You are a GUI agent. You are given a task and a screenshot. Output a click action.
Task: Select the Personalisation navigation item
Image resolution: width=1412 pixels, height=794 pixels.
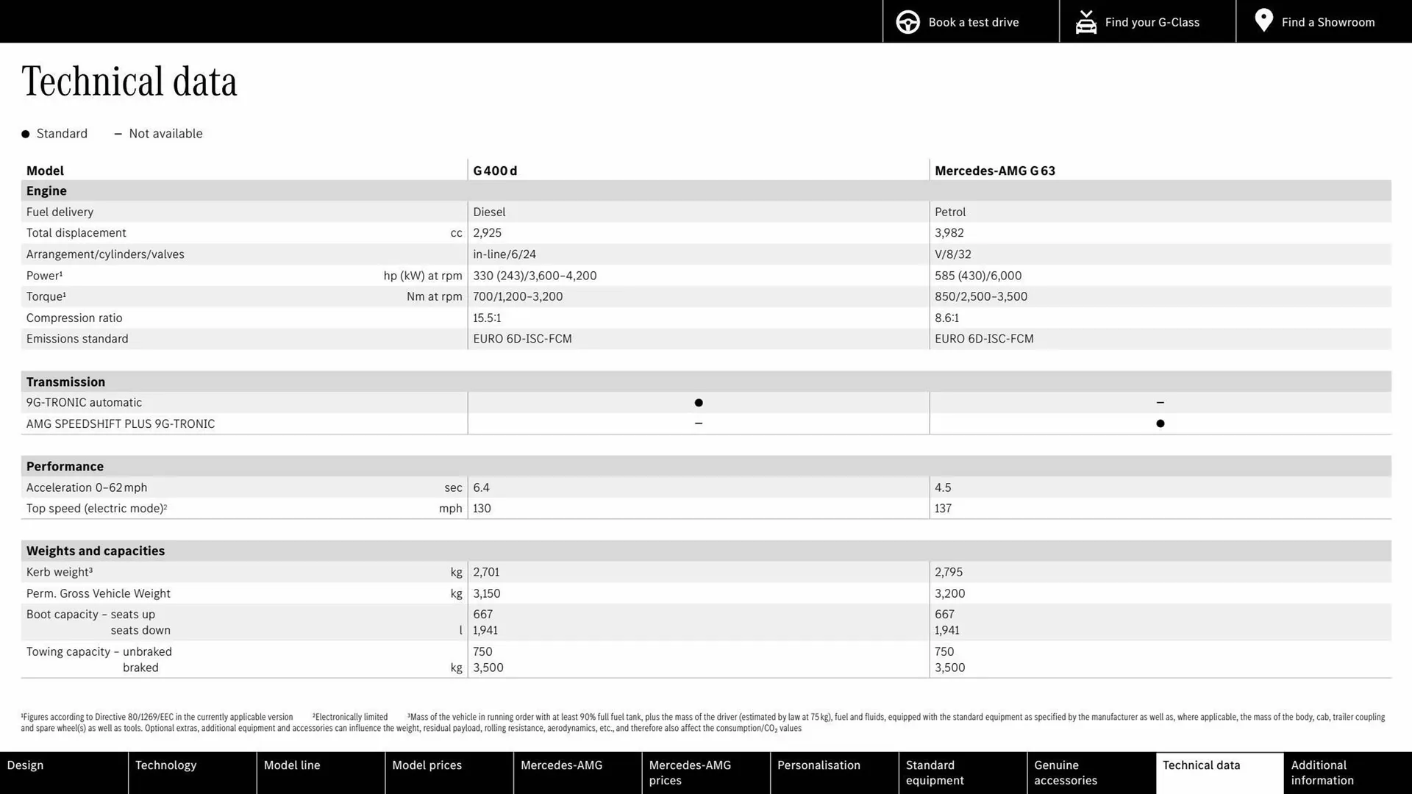click(819, 765)
